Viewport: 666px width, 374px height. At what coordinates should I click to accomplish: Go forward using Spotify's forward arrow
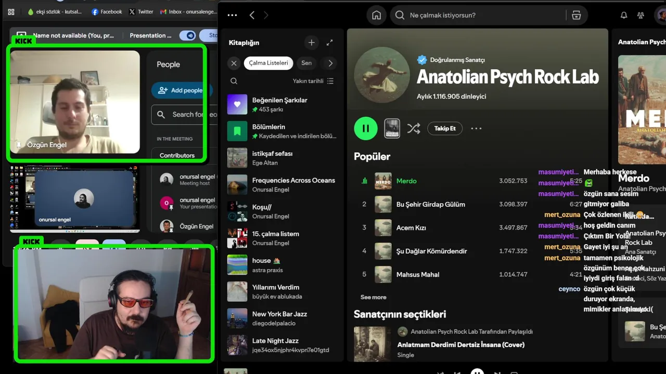tap(266, 15)
